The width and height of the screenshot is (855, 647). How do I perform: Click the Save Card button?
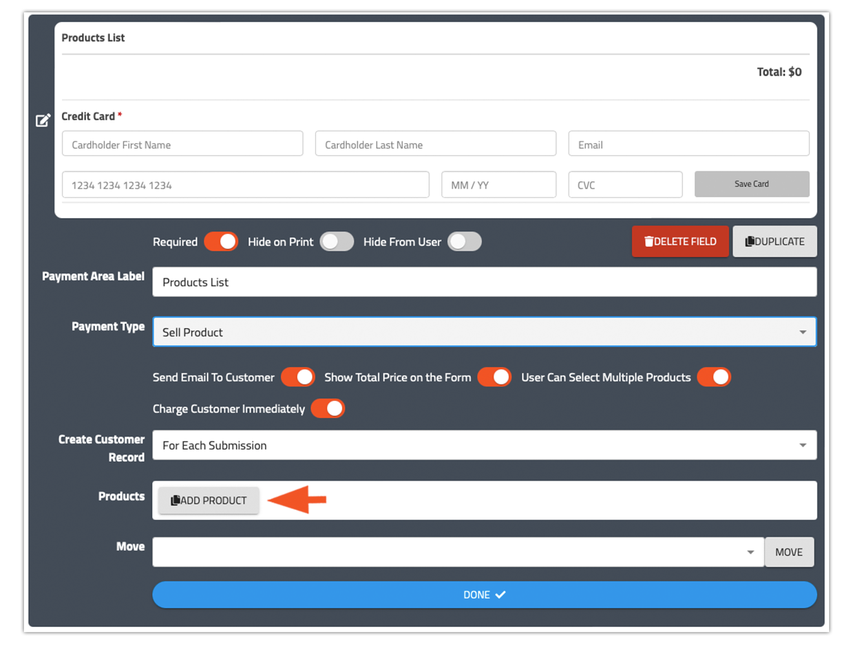click(x=752, y=184)
